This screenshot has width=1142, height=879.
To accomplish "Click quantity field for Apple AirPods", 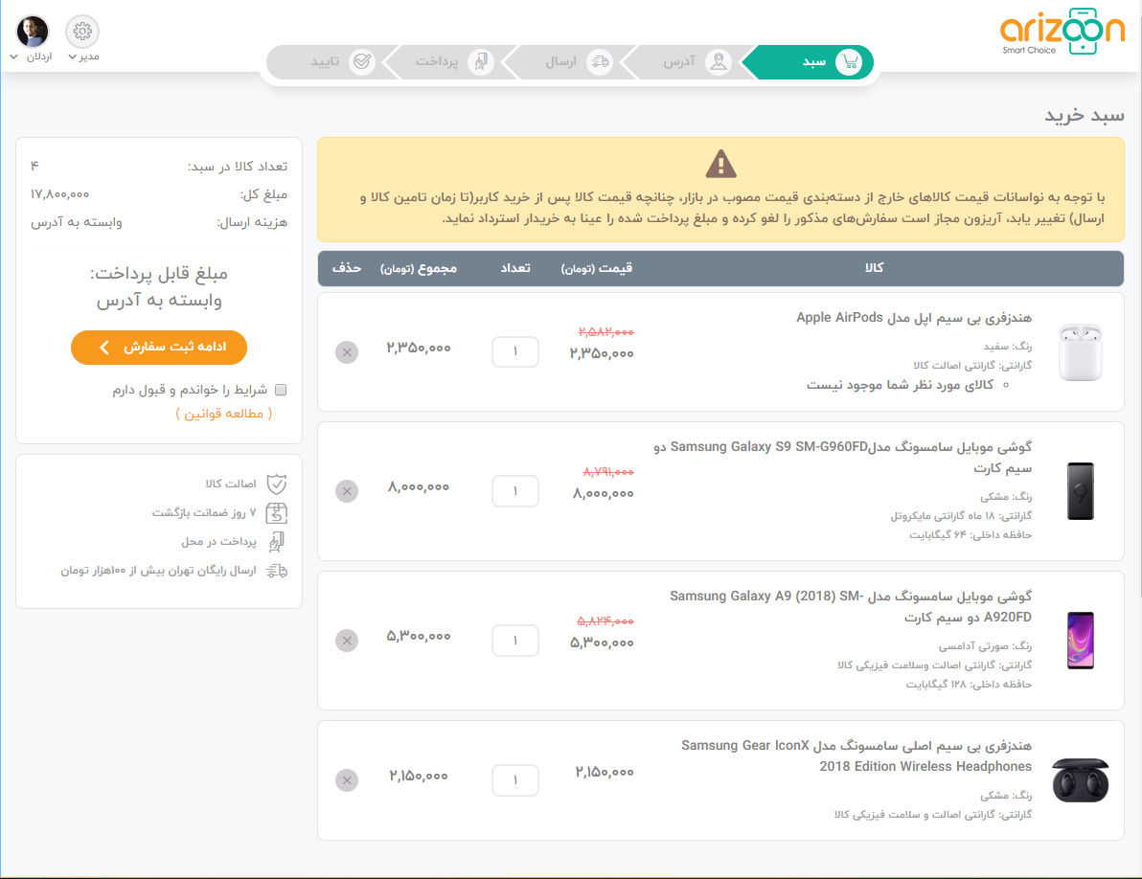I will pyautogui.click(x=514, y=352).
